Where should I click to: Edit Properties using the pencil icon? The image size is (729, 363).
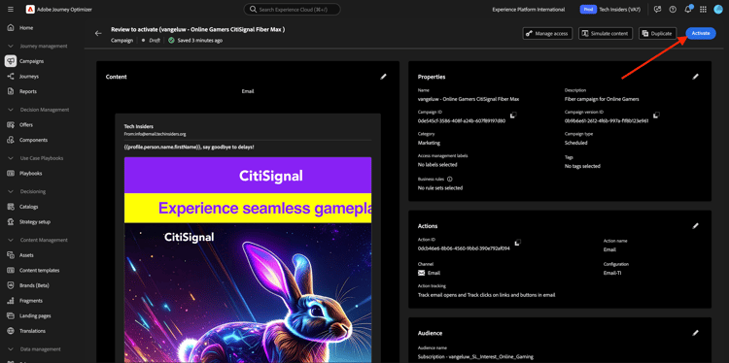click(695, 77)
